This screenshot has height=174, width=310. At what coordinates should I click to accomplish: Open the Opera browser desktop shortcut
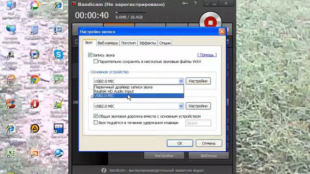tap(34, 104)
